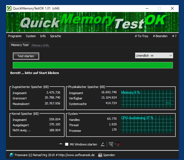Click the Physikalischer Speicher (KB) group label

coord(87,87)
